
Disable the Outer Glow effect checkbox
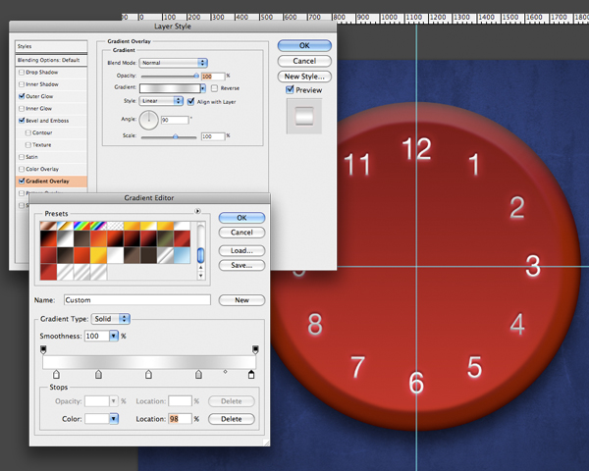[22, 96]
